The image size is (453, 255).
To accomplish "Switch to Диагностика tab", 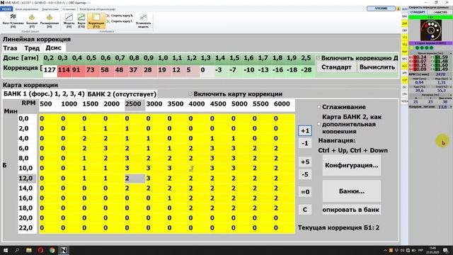I will click(x=50, y=9).
